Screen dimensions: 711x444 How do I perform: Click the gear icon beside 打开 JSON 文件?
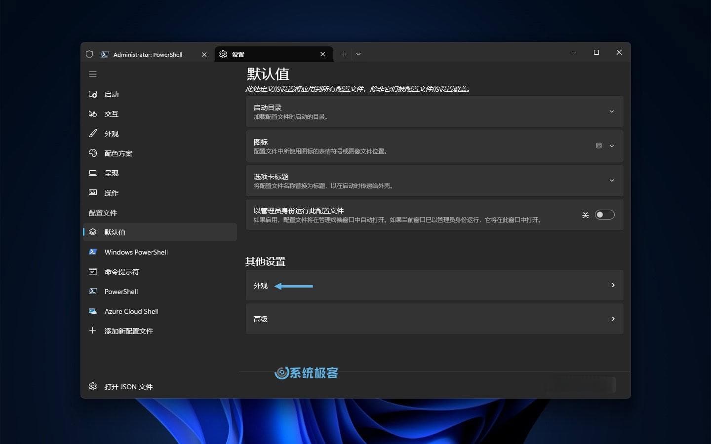tap(93, 386)
